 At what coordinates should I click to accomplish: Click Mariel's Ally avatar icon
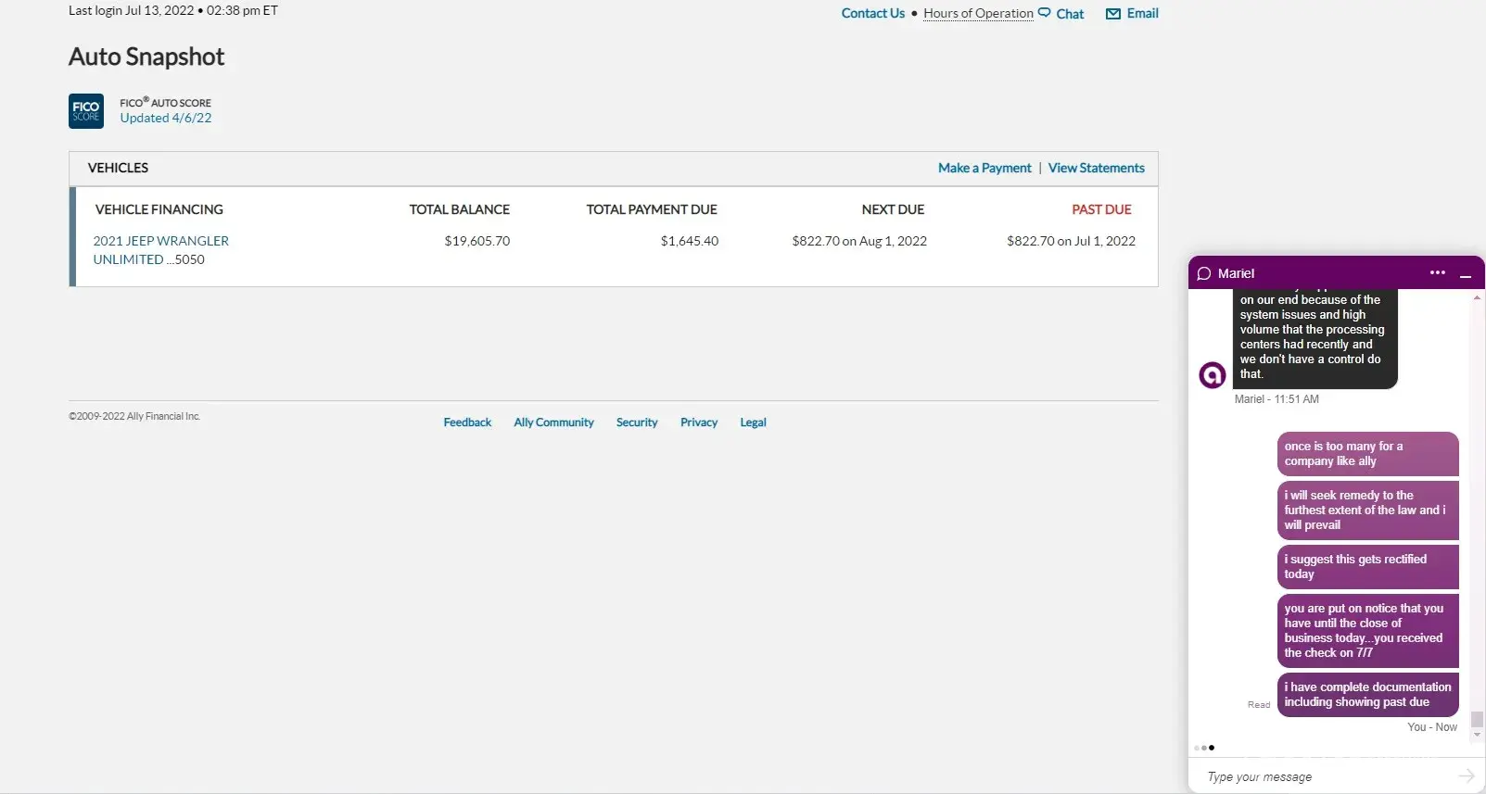1212,375
